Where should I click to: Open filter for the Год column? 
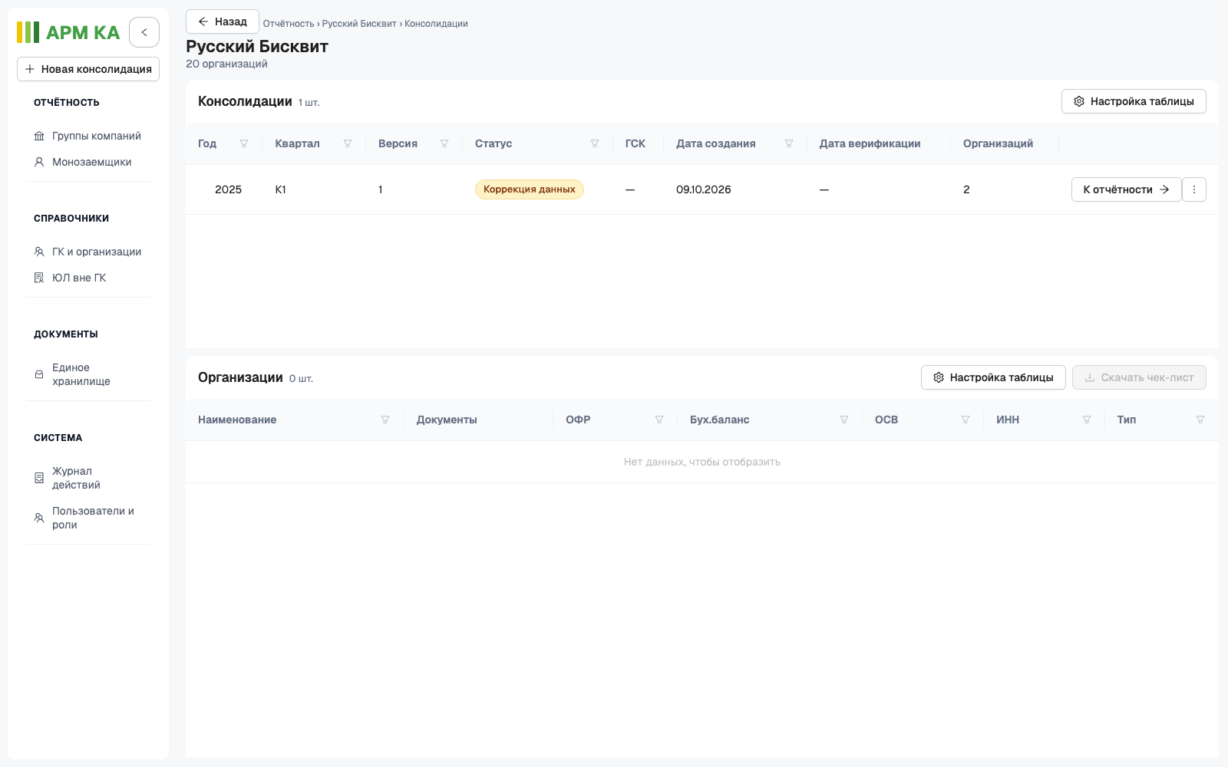pos(244,143)
